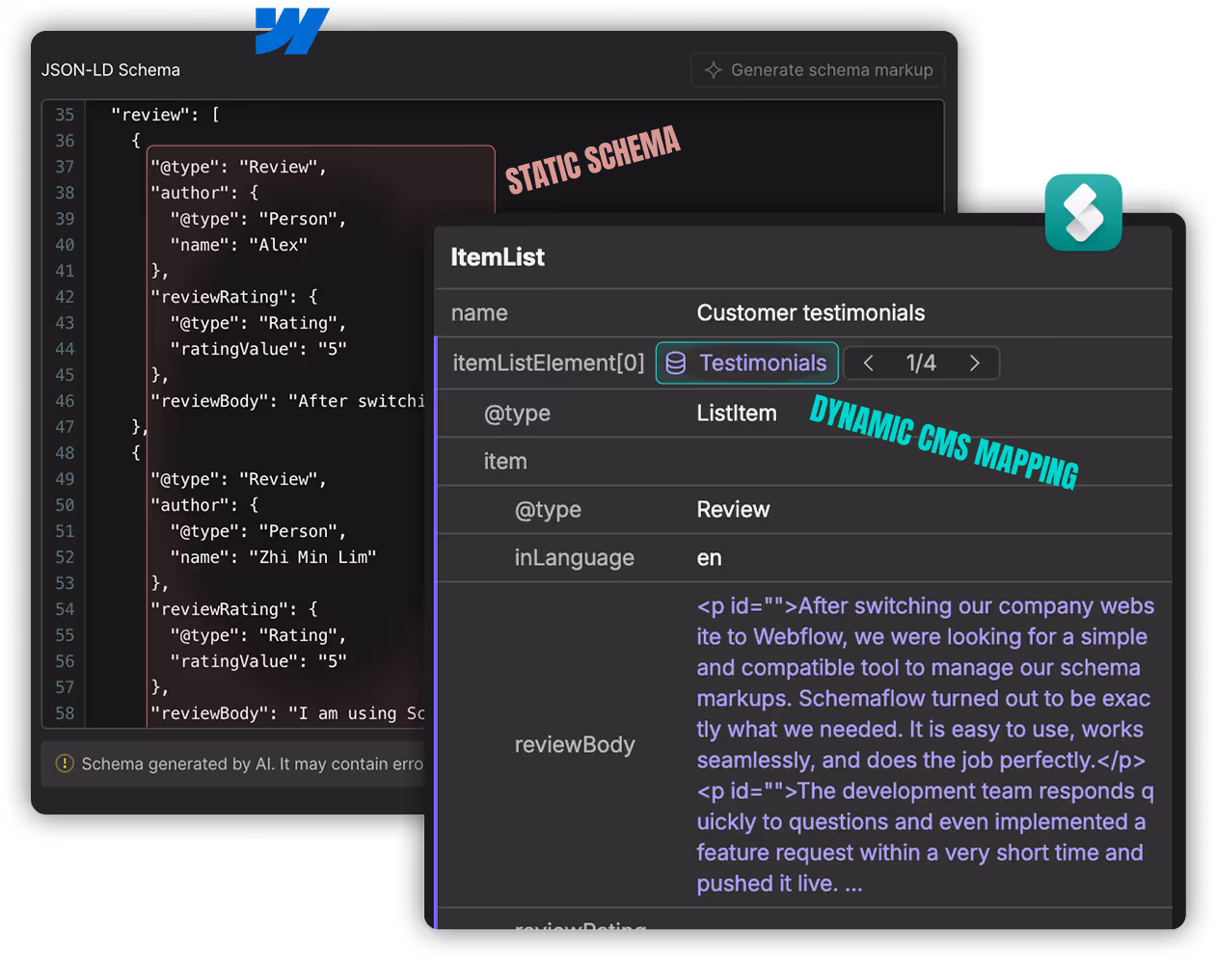Image resolution: width=1217 pixels, height=961 pixels.
Task: Click the name field label in ItemList
Action: [479, 313]
